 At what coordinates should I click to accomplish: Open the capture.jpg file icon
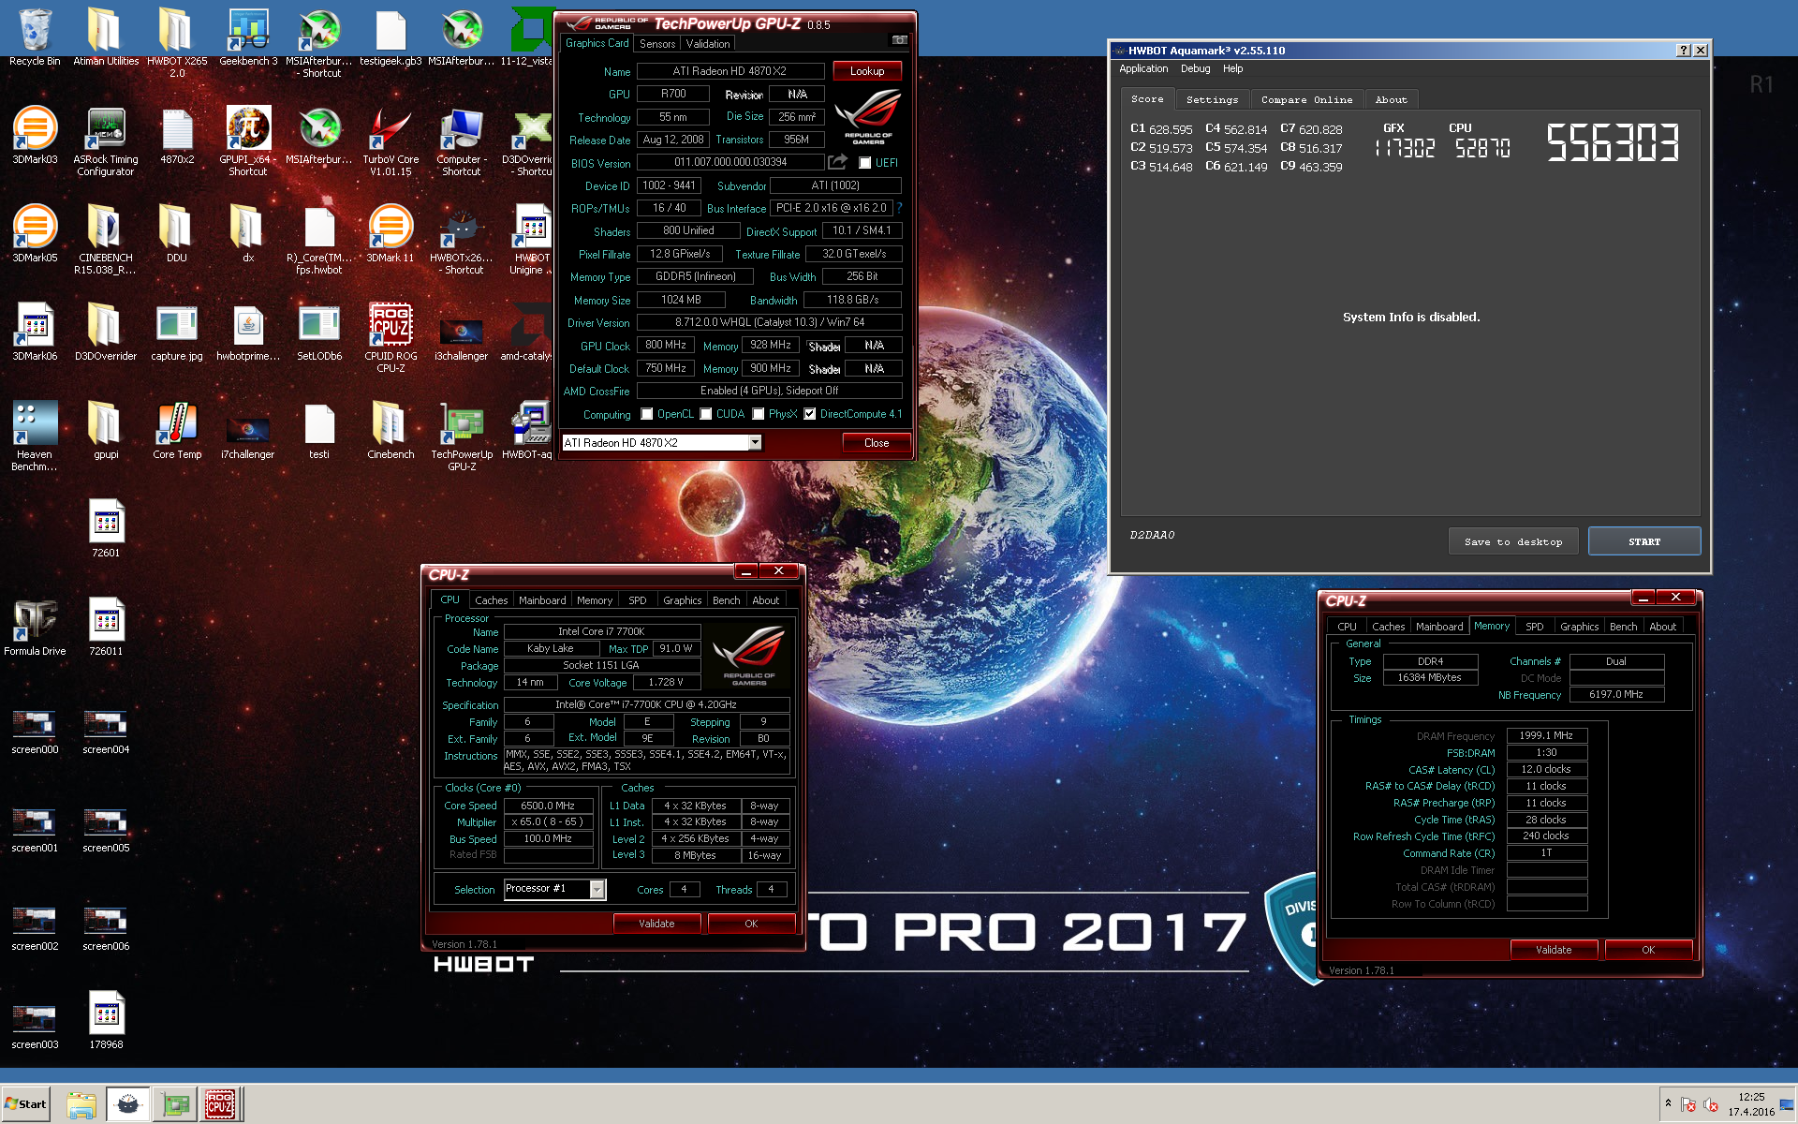tap(177, 333)
